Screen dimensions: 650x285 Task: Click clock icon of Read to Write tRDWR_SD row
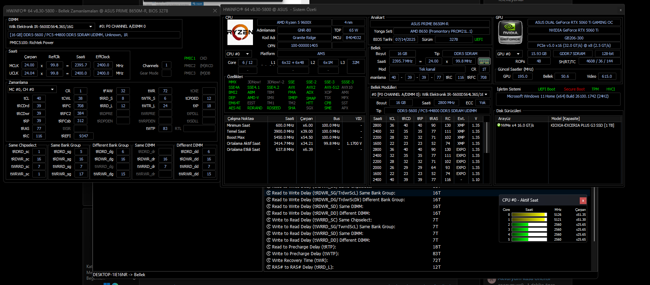pos(269,207)
